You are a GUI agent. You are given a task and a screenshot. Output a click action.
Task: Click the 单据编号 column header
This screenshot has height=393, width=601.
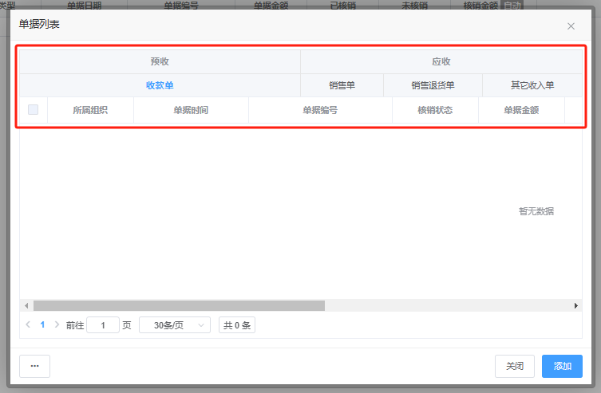point(320,110)
